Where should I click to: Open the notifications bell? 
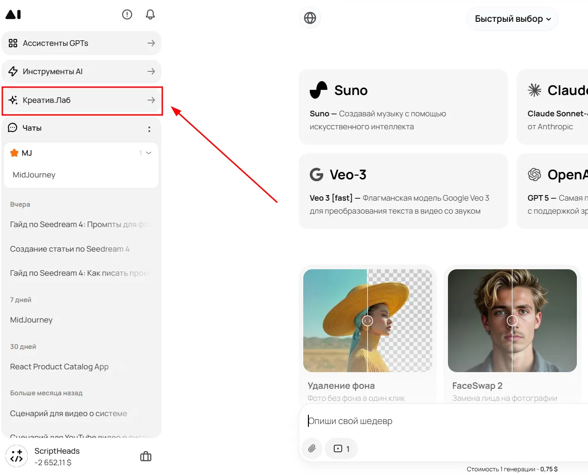coord(150,14)
